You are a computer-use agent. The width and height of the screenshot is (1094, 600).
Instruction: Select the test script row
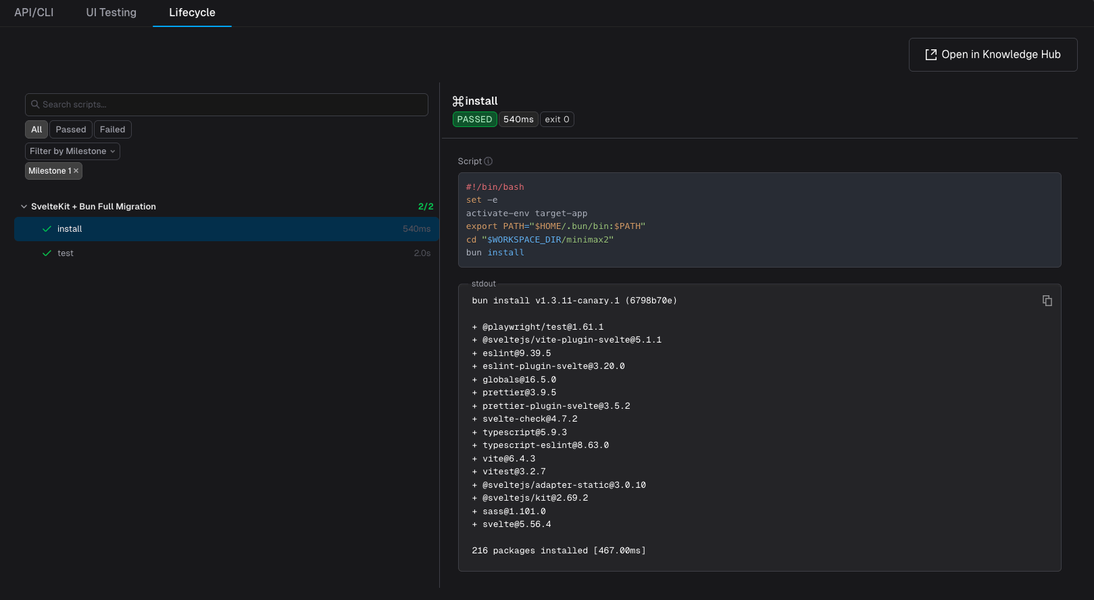click(226, 253)
